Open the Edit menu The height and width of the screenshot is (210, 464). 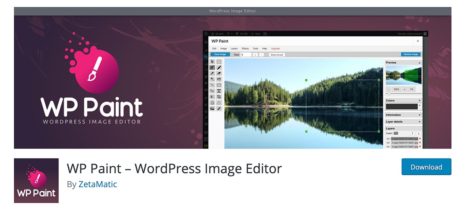click(214, 48)
